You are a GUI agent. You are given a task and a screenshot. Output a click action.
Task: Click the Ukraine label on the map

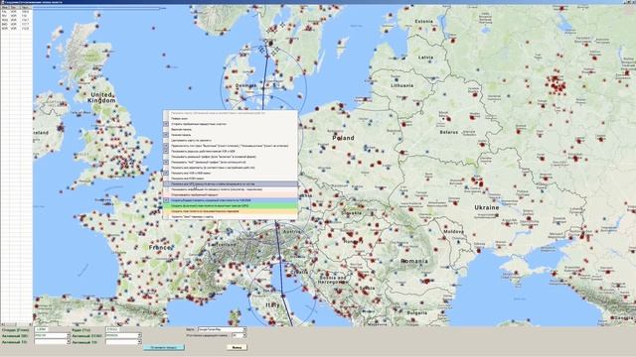coord(487,207)
